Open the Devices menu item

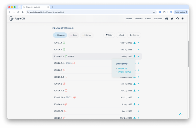[129, 19]
